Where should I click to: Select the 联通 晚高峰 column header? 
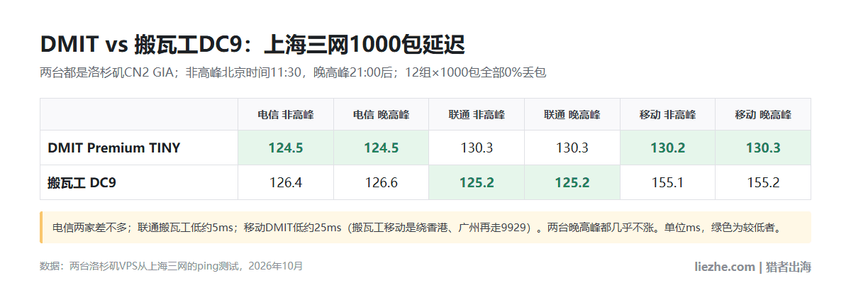point(572,114)
